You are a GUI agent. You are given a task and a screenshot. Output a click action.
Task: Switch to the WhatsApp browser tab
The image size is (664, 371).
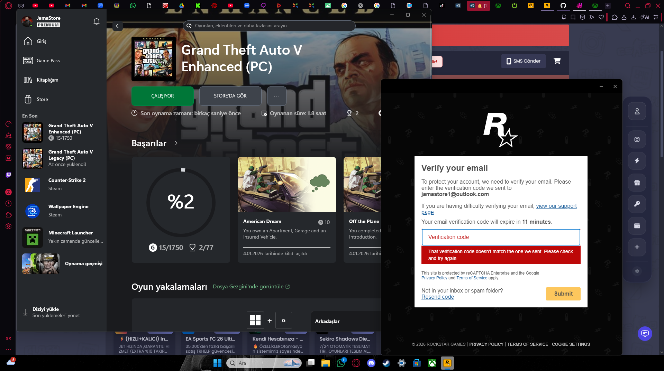[x=133, y=6]
